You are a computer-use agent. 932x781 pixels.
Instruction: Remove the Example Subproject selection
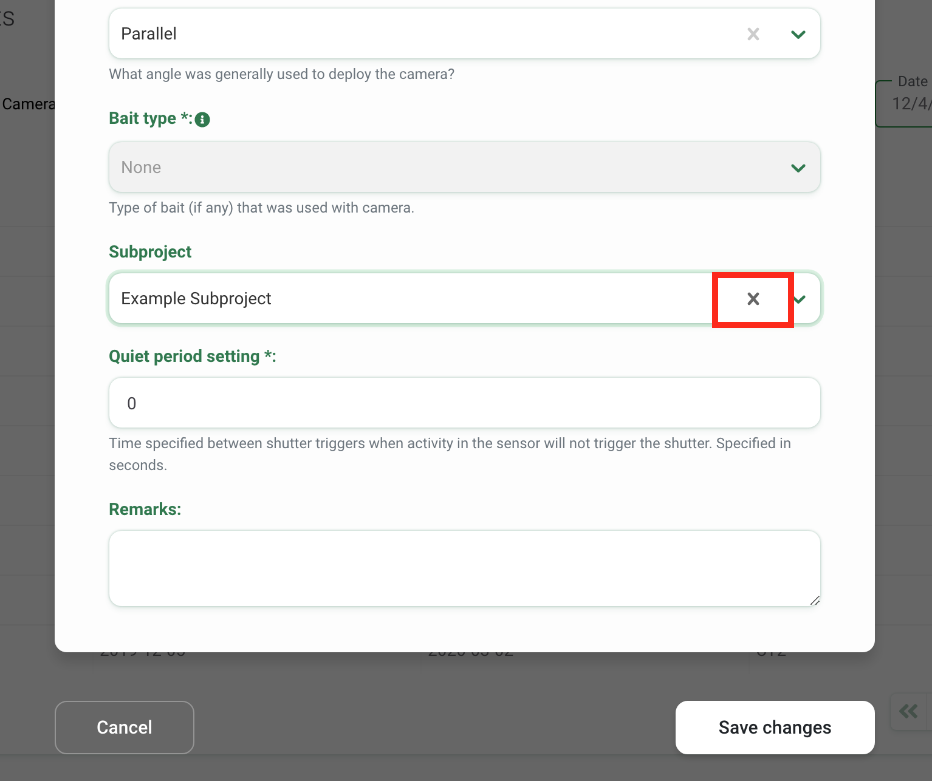tap(753, 299)
